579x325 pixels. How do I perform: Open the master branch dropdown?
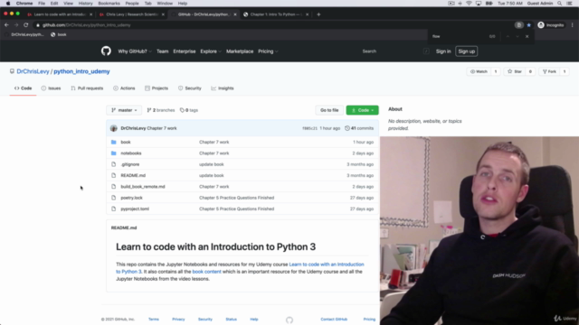[x=124, y=110]
